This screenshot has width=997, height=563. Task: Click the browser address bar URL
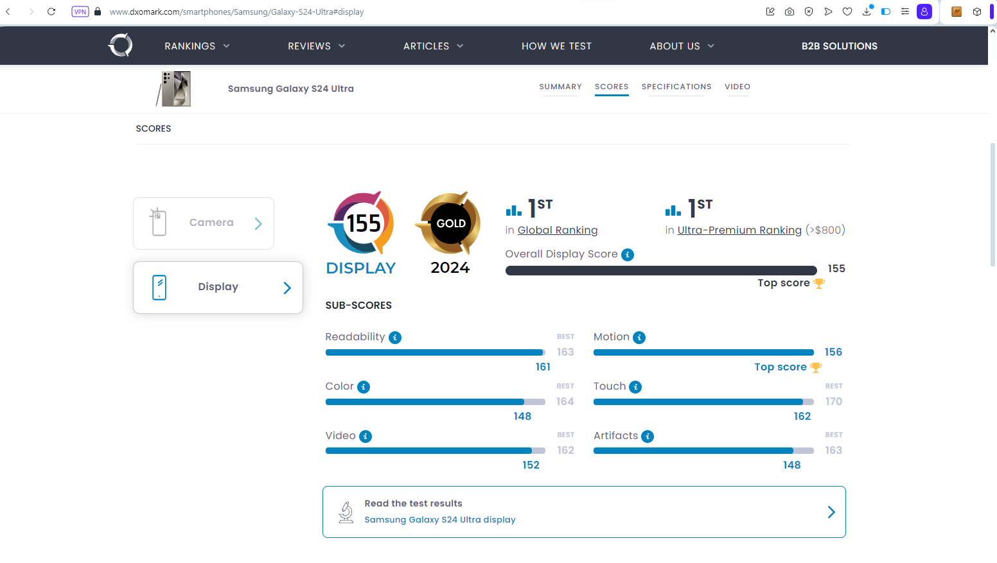pos(236,12)
